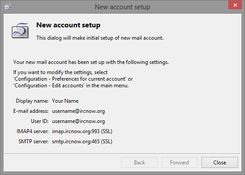The image size is (245, 175).
Task: Click the 'IMAP4 server:' label
Action: (x=33, y=131)
